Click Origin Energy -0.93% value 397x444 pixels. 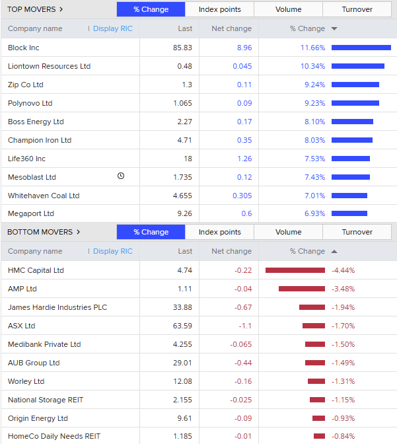point(343,418)
